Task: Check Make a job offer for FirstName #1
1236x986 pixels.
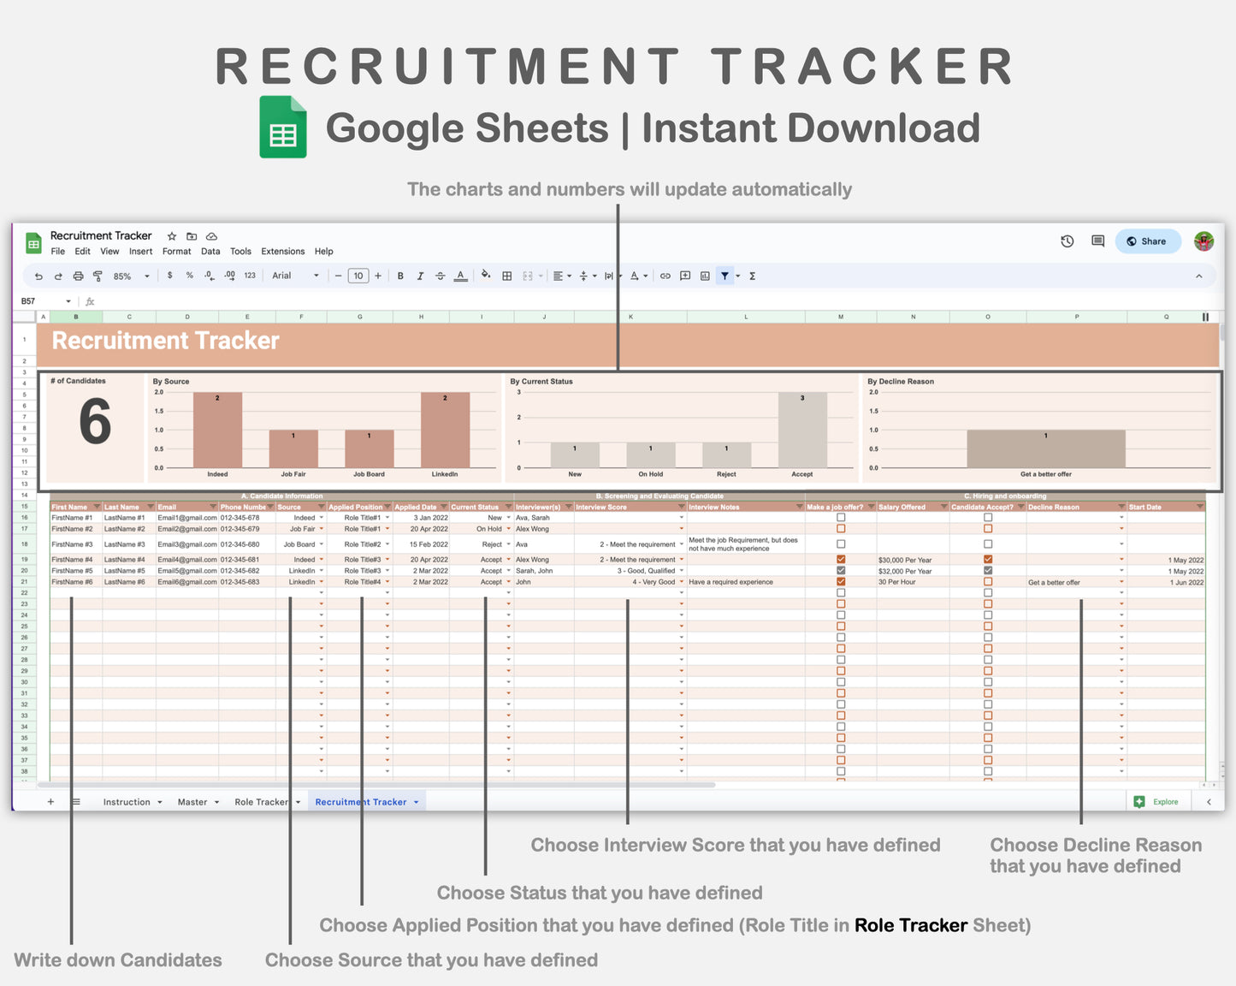Action: (841, 517)
